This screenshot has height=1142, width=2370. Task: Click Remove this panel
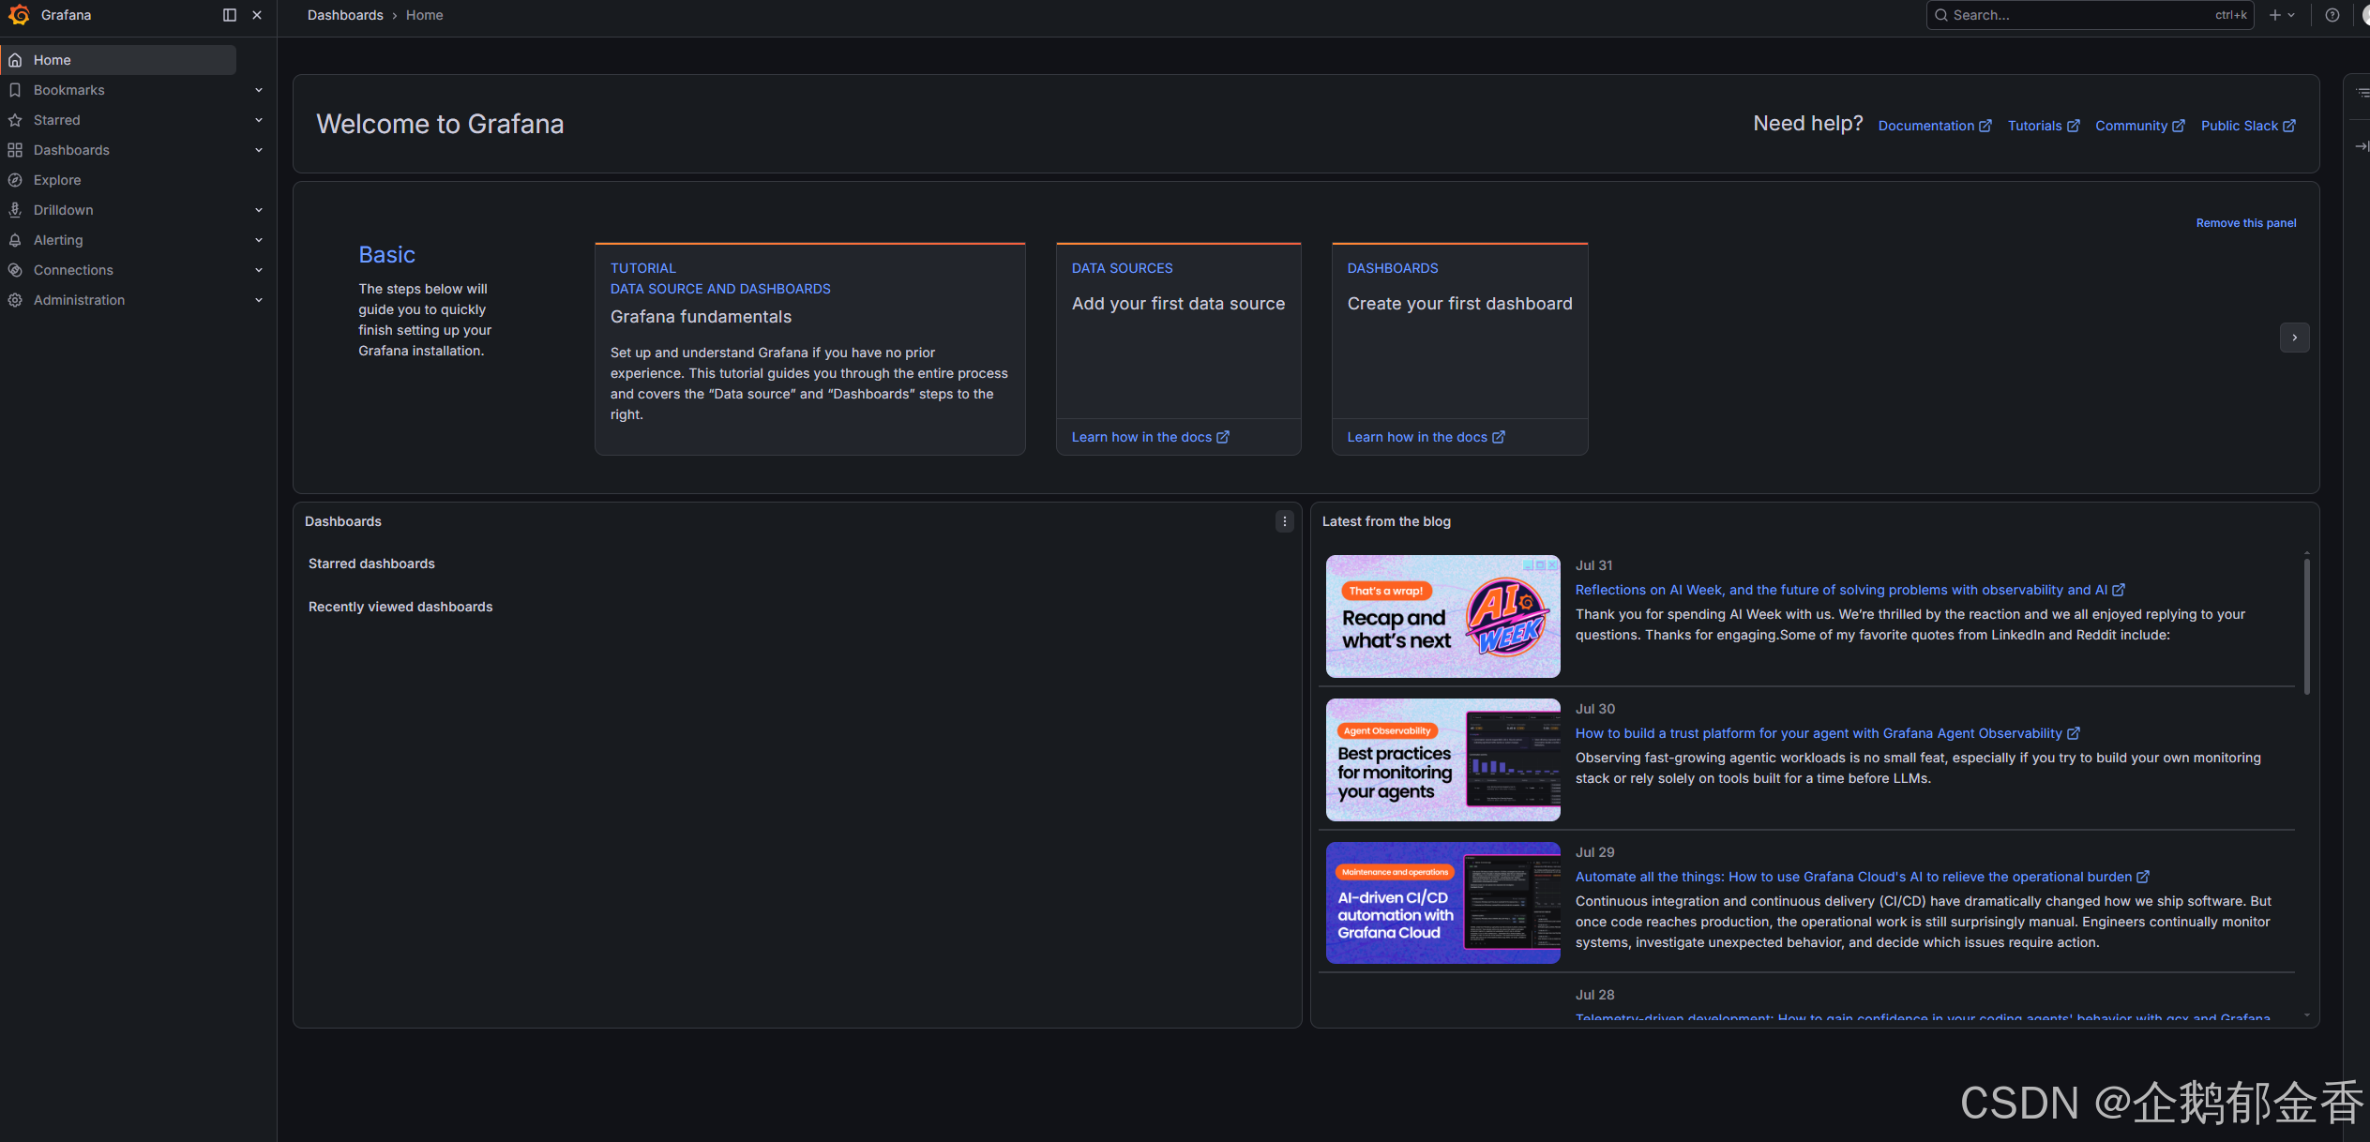pyautogui.click(x=2246, y=223)
